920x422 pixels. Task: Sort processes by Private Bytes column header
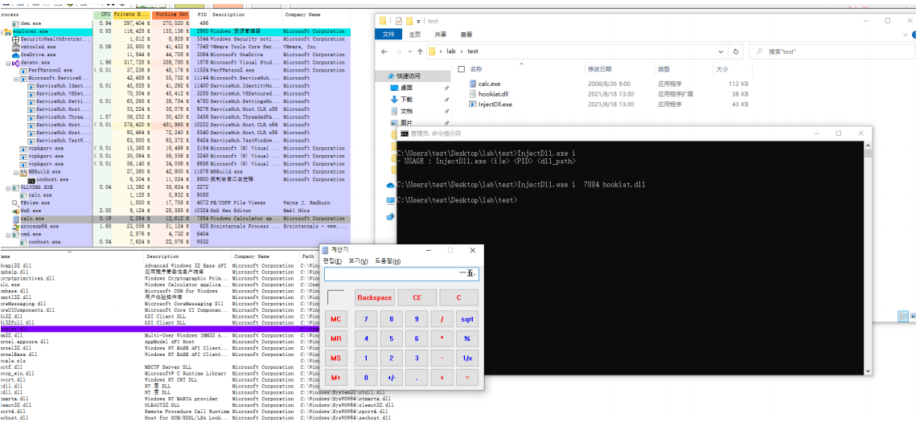click(x=132, y=14)
